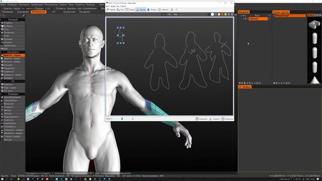Collapse the Настроить tool section
The height and width of the screenshot is (181, 322).
13,52
